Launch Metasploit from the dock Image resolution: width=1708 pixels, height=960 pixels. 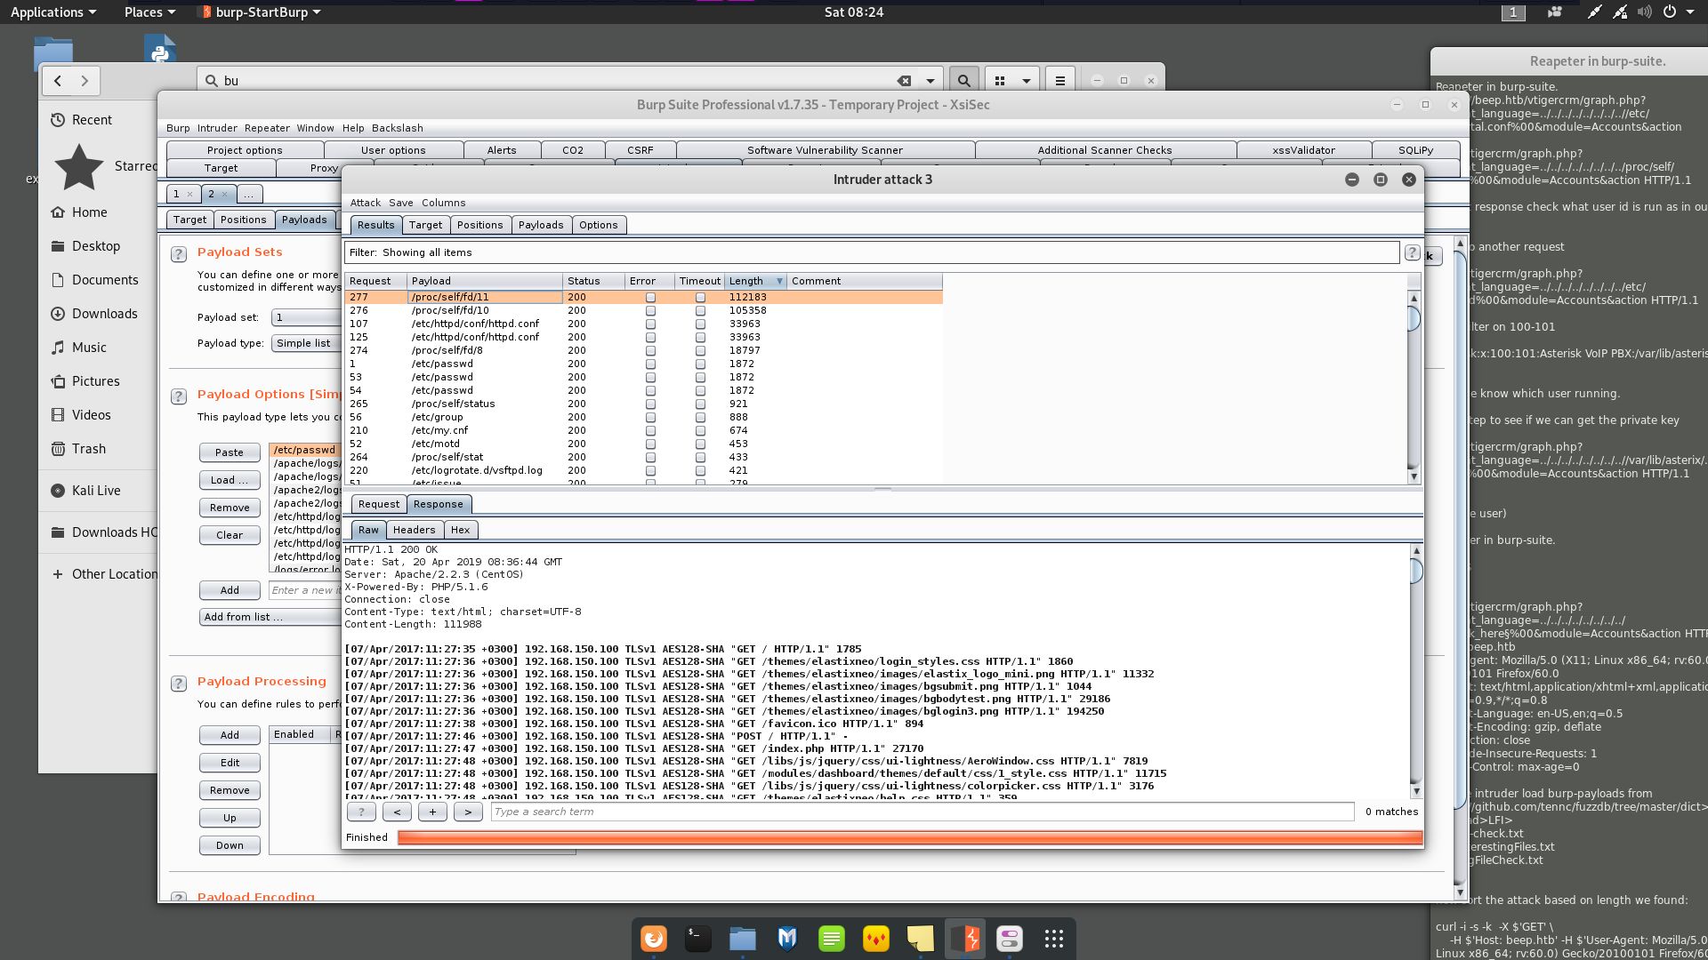click(x=787, y=939)
